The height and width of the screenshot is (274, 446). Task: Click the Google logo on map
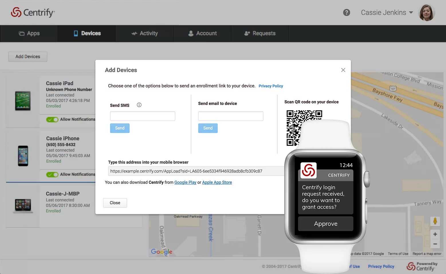(162, 252)
